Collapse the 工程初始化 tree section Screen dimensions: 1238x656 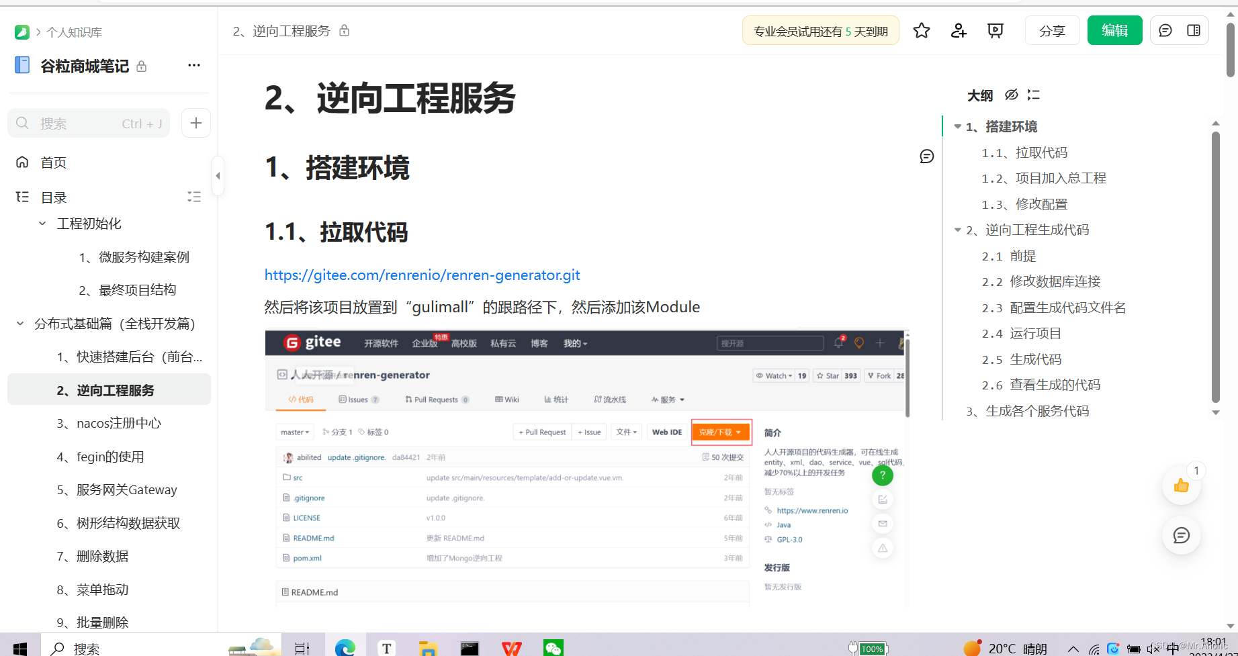coord(42,223)
